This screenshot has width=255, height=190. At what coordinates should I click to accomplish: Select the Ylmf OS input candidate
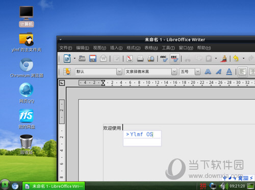(140, 134)
